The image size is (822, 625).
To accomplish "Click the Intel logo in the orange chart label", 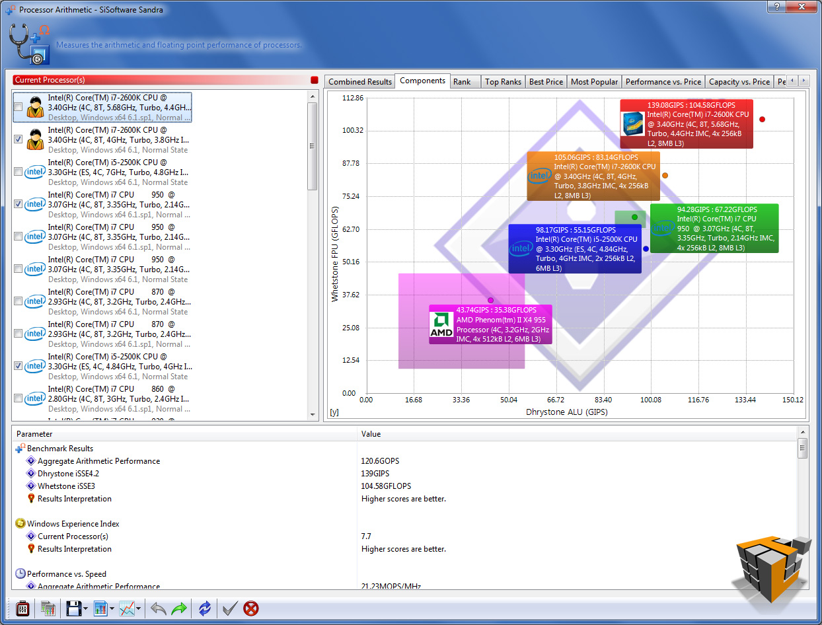I will [540, 176].
